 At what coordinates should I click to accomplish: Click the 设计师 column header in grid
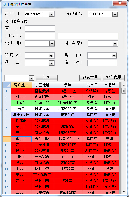coord(92,85)
